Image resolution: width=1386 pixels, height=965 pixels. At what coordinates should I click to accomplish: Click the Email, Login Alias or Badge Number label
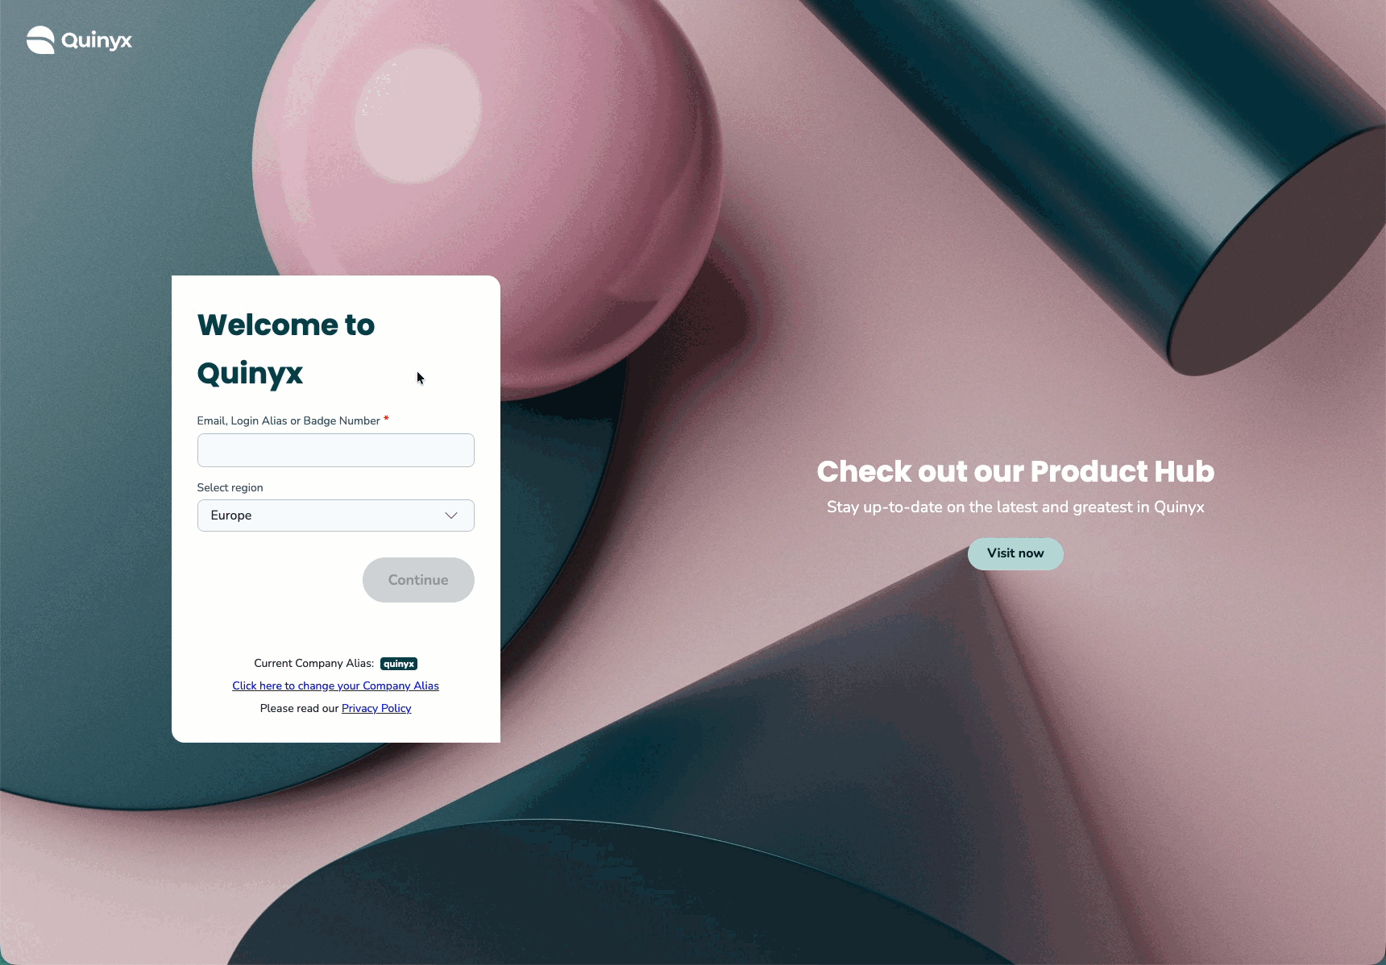288,420
